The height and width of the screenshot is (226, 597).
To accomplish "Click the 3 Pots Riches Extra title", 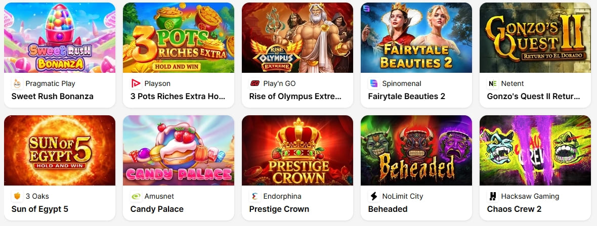I will click(178, 96).
